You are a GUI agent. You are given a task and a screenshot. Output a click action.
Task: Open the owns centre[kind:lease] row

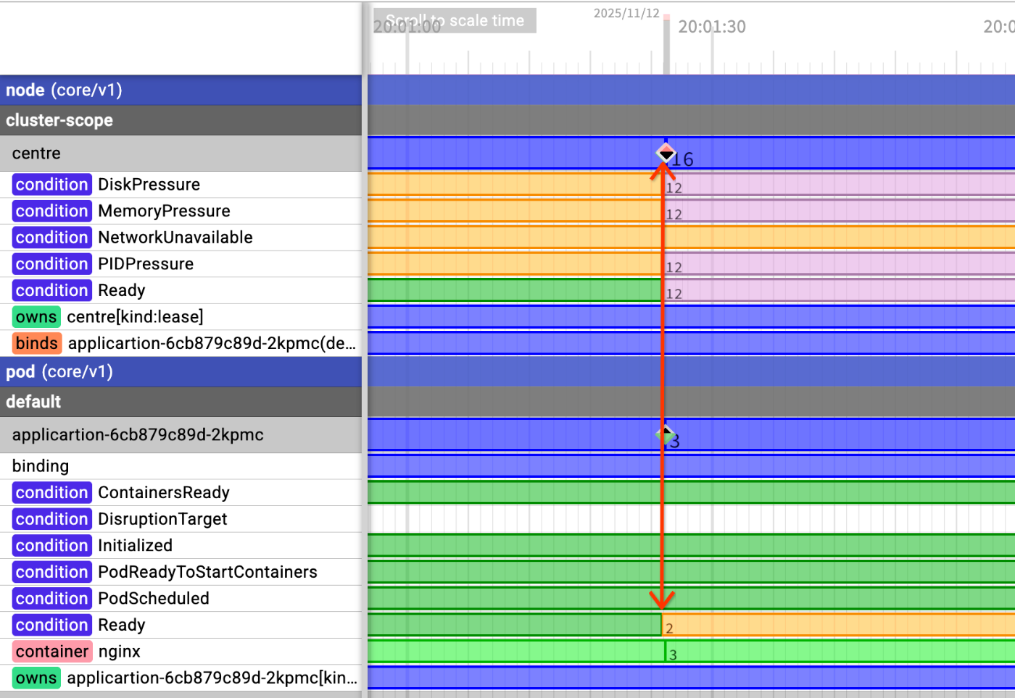click(x=181, y=317)
